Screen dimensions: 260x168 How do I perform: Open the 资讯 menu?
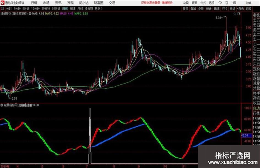click(x=58, y=3)
